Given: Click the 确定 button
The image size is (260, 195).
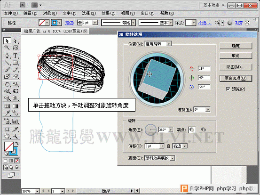Looking at the screenshot, I should (x=236, y=46).
